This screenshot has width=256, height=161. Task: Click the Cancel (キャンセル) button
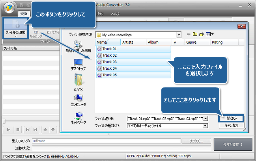coord(231,125)
